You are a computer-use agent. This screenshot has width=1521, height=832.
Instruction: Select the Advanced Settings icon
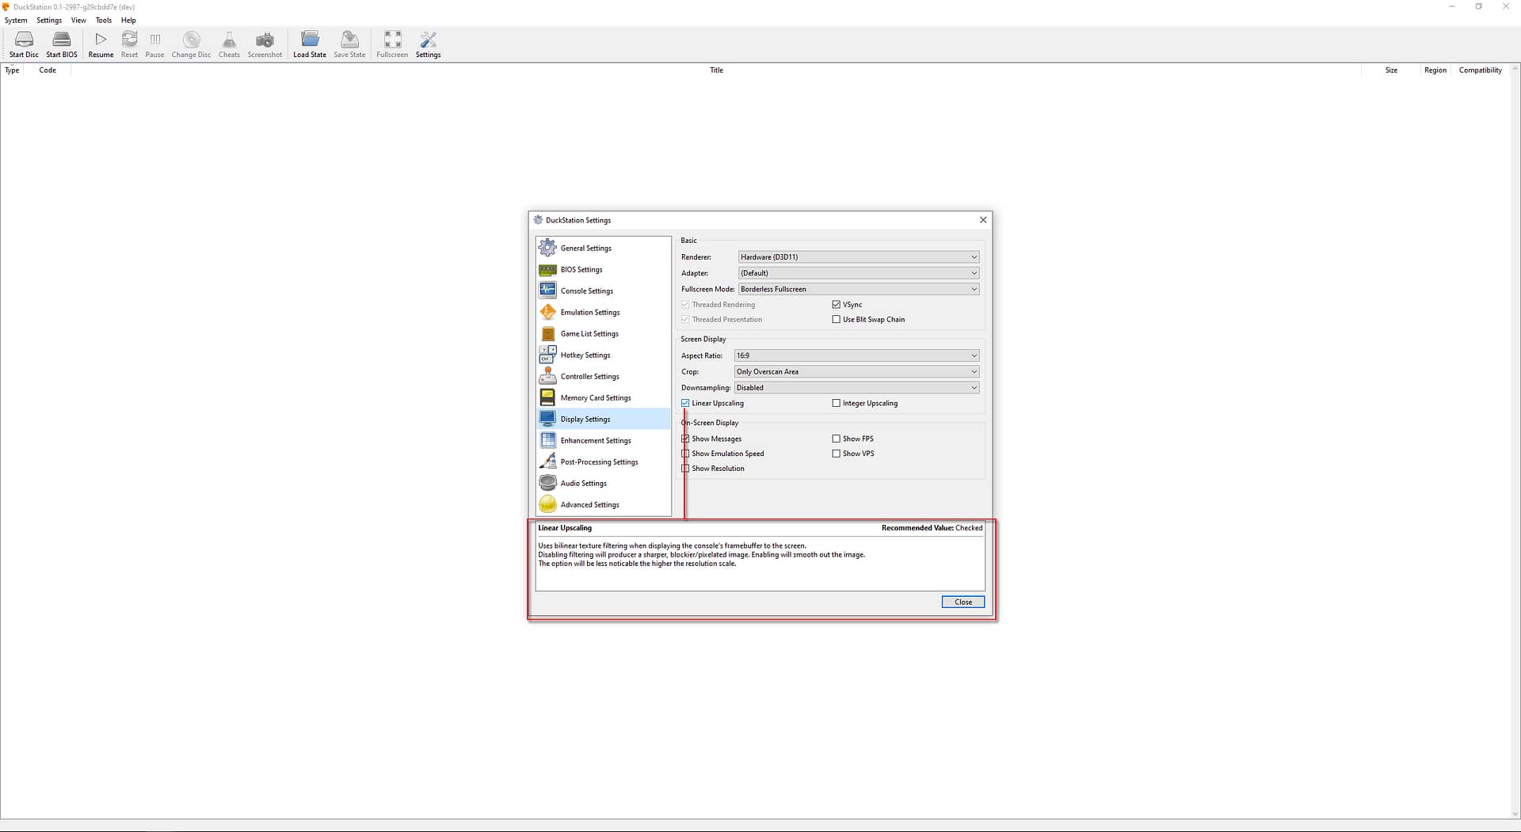click(x=547, y=504)
